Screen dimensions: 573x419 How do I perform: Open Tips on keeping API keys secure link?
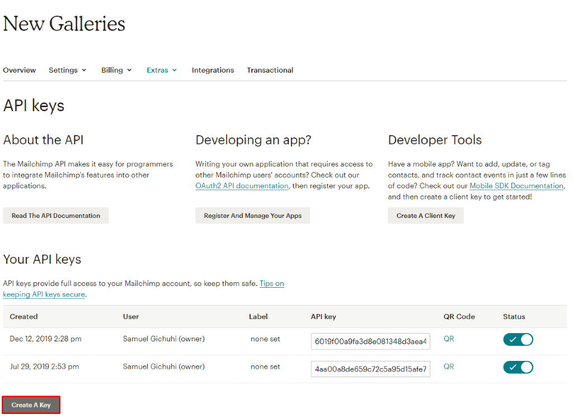point(271,284)
